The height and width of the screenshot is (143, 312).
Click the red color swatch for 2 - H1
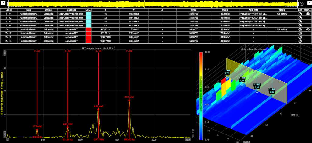pos(89,29)
